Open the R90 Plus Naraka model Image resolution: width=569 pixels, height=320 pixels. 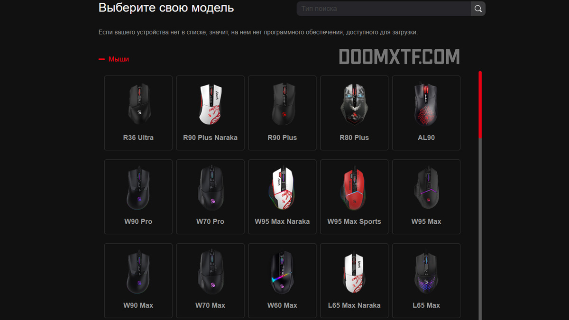click(211, 113)
